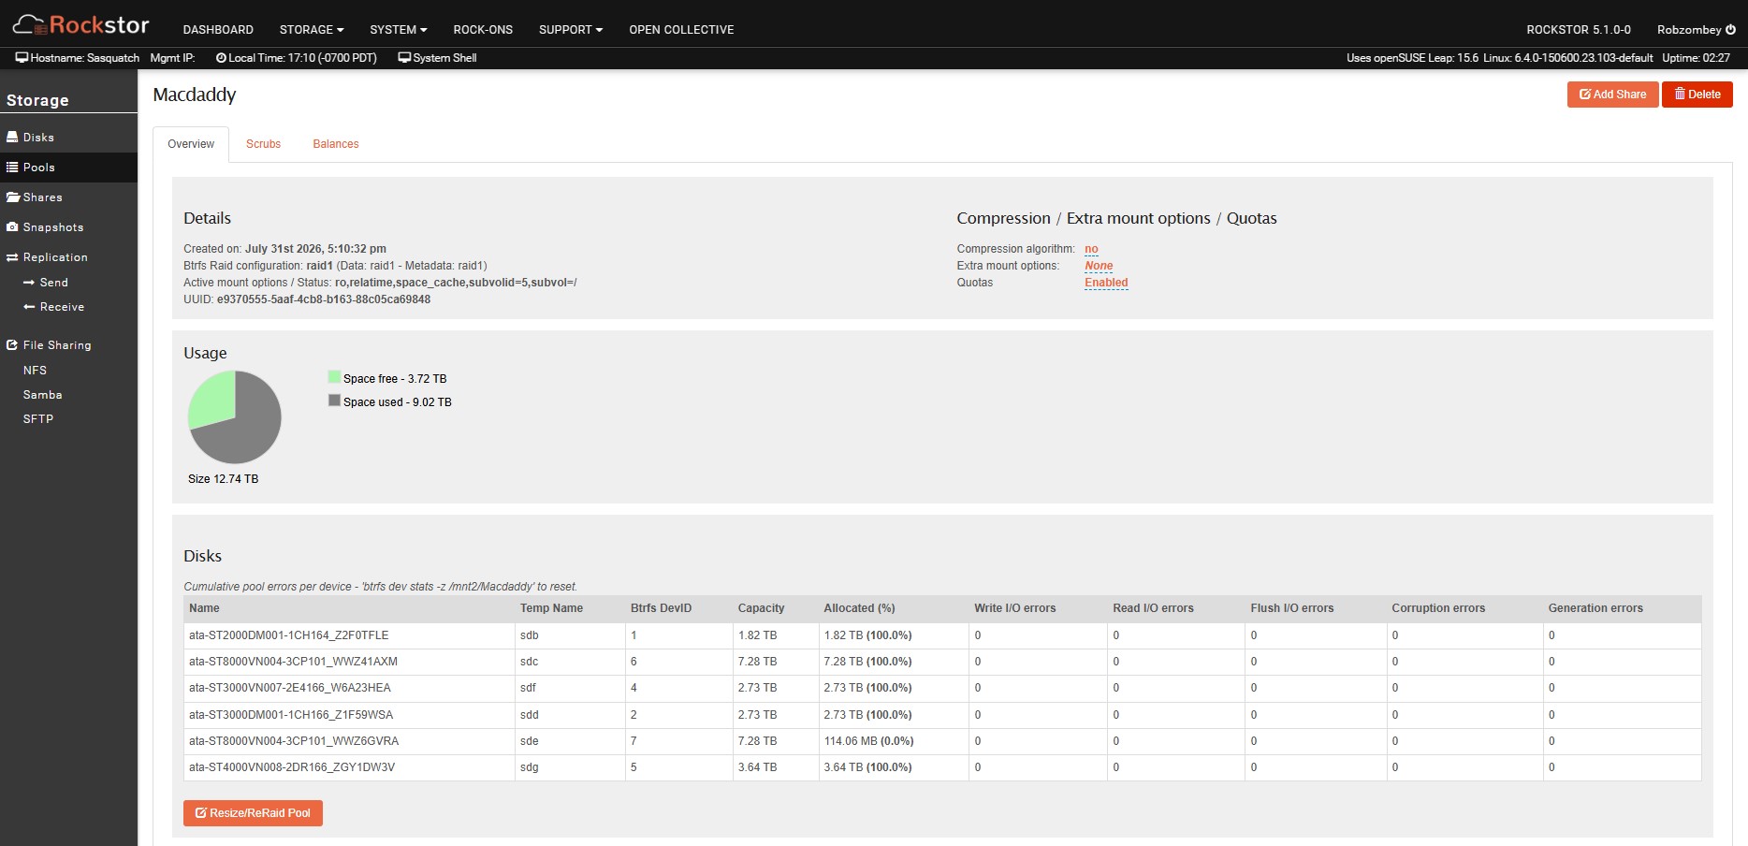Image resolution: width=1748 pixels, height=846 pixels.
Task: Click the usage pie chart
Action: [235, 417]
